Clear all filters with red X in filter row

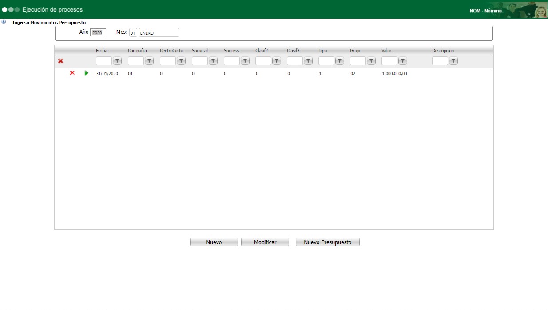click(60, 61)
